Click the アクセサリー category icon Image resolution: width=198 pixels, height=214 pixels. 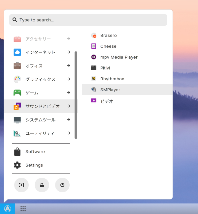tap(17, 39)
